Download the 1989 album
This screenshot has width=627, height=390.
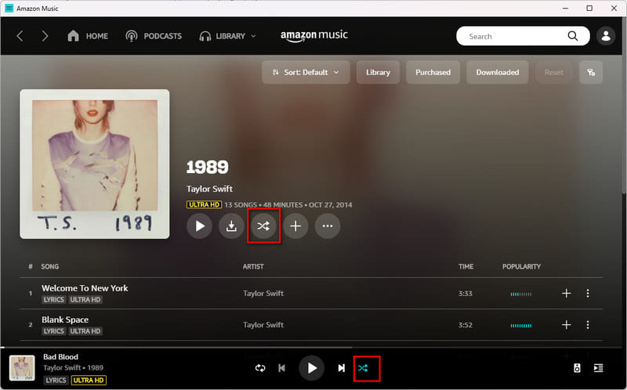tap(231, 226)
